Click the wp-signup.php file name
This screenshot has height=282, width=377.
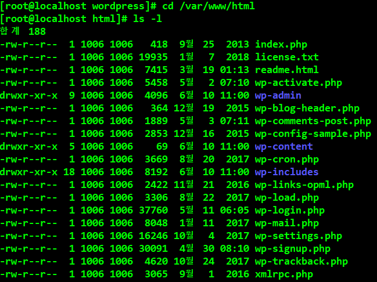click(293, 248)
